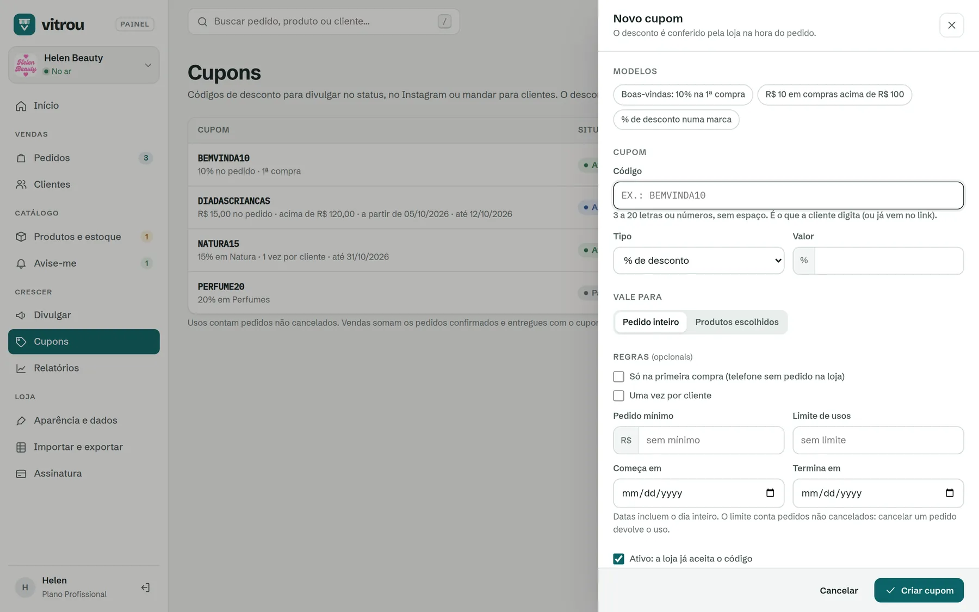Focus the Pedido mínimo field

[711, 440]
